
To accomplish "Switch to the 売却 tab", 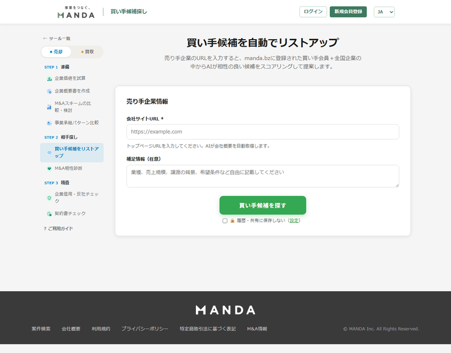I will pos(56,52).
